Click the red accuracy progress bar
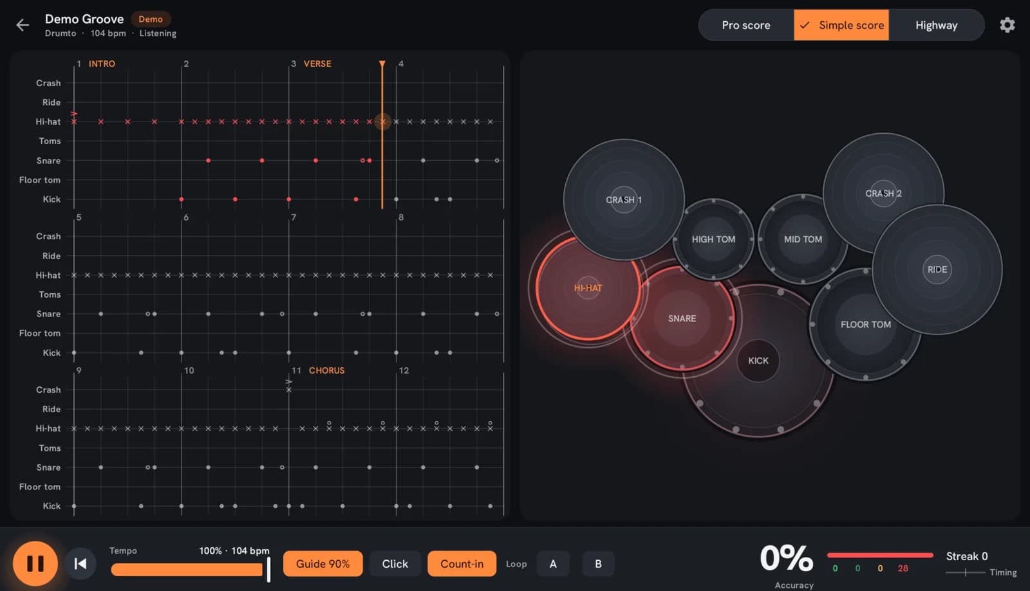1030x591 pixels. 880,555
